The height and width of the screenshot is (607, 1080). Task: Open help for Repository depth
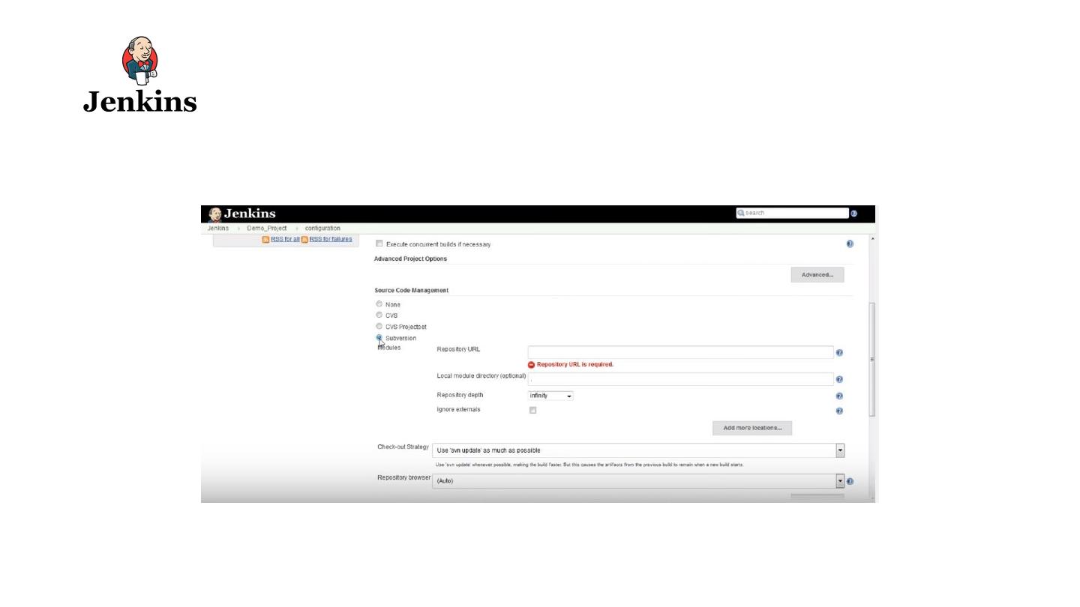click(839, 396)
